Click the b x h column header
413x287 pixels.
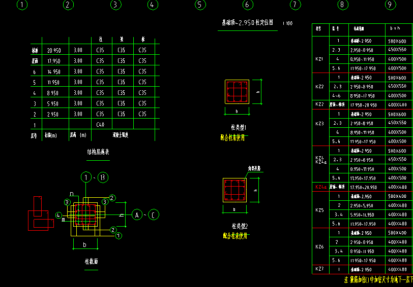click(x=395, y=28)
